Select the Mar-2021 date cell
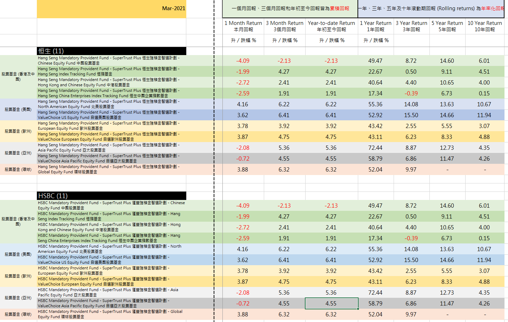The height and width of the screenshot is (322, 508). point(112,9)
